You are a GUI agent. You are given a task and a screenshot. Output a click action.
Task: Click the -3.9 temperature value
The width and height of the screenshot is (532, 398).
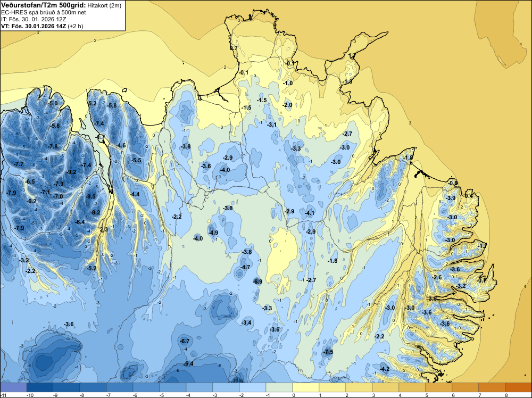pos(451,198)
